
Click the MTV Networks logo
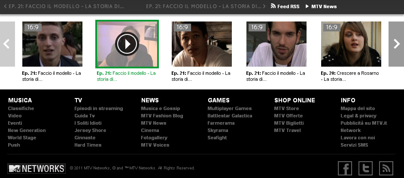coord(36,169)
